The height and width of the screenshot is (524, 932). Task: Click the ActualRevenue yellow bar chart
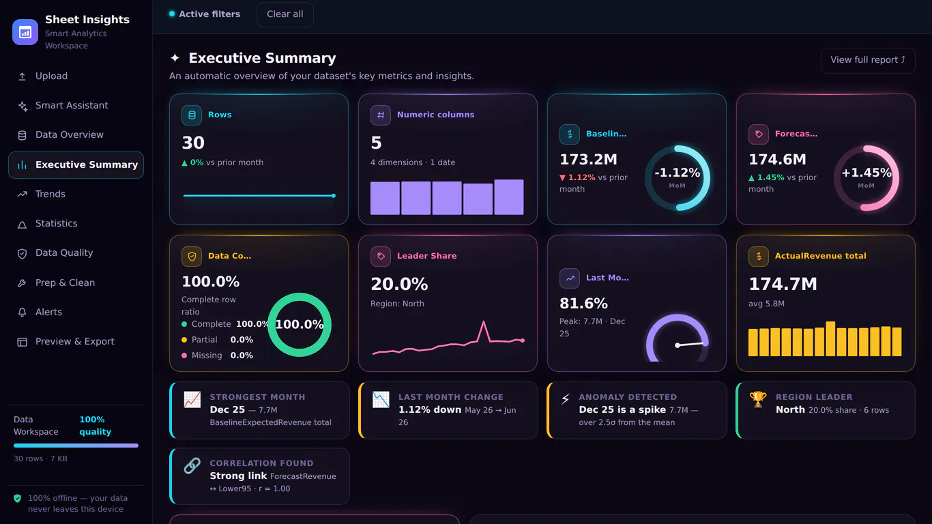click(826, 338)
